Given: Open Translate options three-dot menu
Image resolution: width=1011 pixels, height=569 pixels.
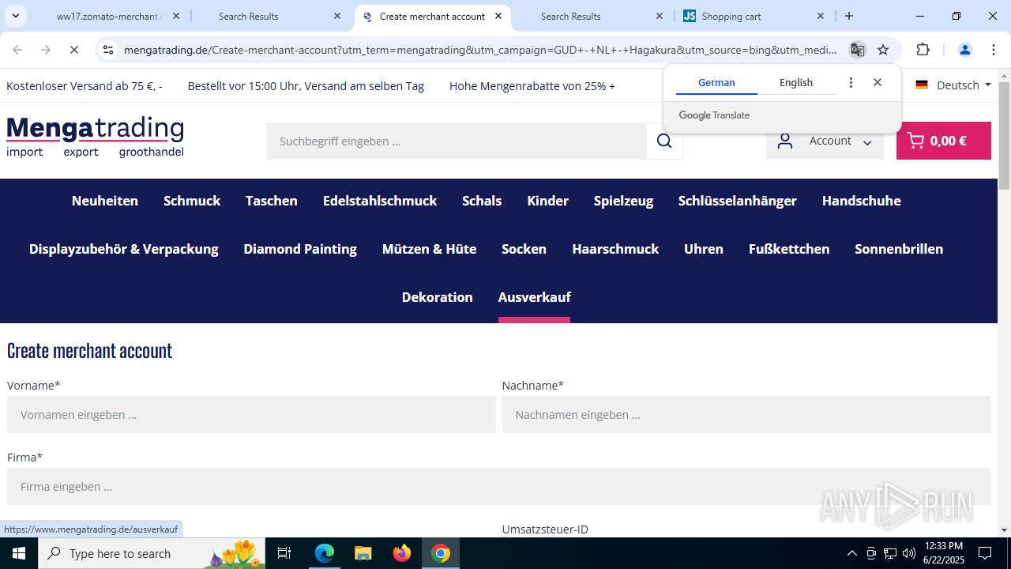Looking at the screenshot, I should click(851, 82).
